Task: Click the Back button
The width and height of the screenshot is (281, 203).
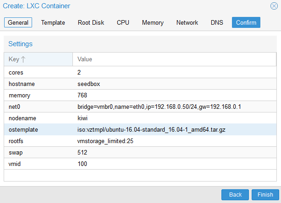Action: (x=235, y=194)
